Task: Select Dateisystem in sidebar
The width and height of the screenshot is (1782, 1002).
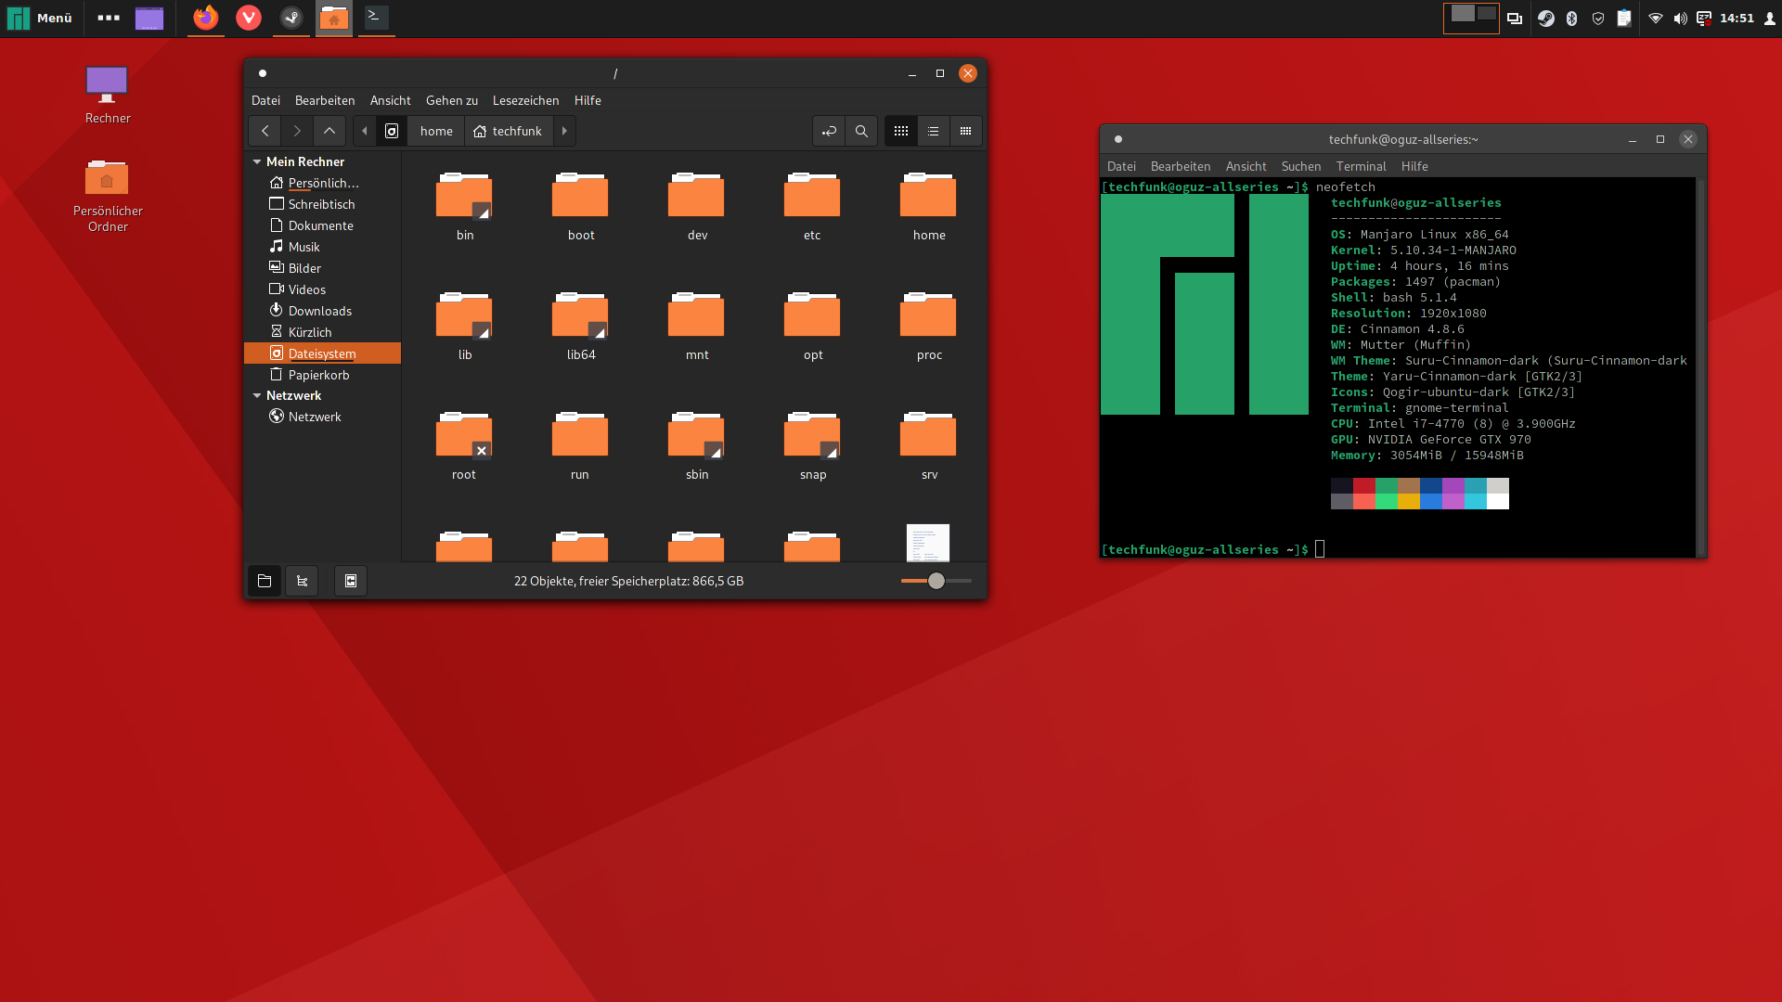Action: [x=322, y=353]
